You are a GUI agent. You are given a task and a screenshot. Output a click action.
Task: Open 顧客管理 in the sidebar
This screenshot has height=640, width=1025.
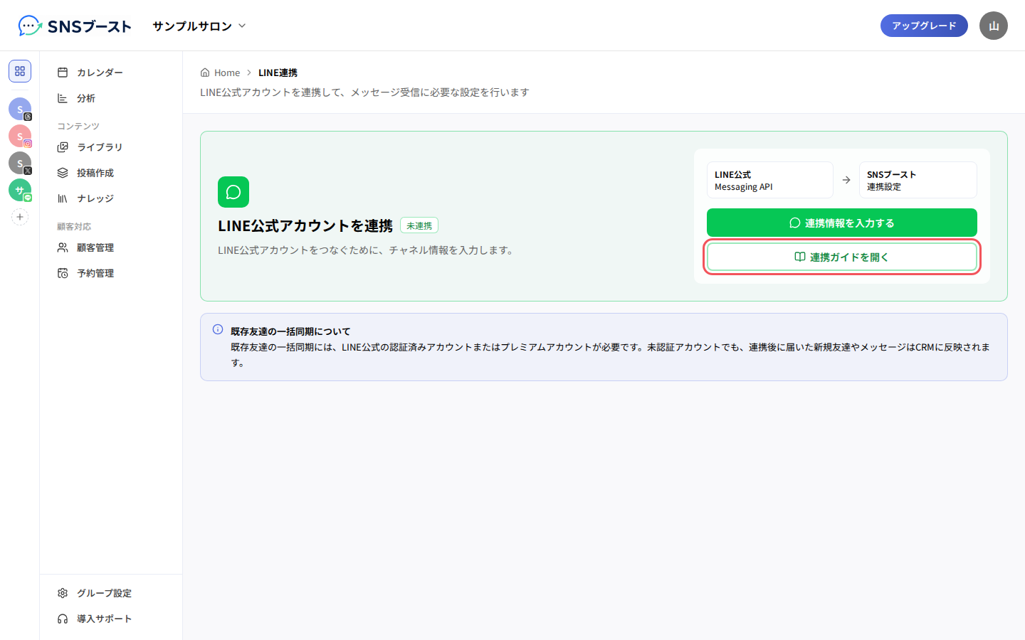point(111,247)
